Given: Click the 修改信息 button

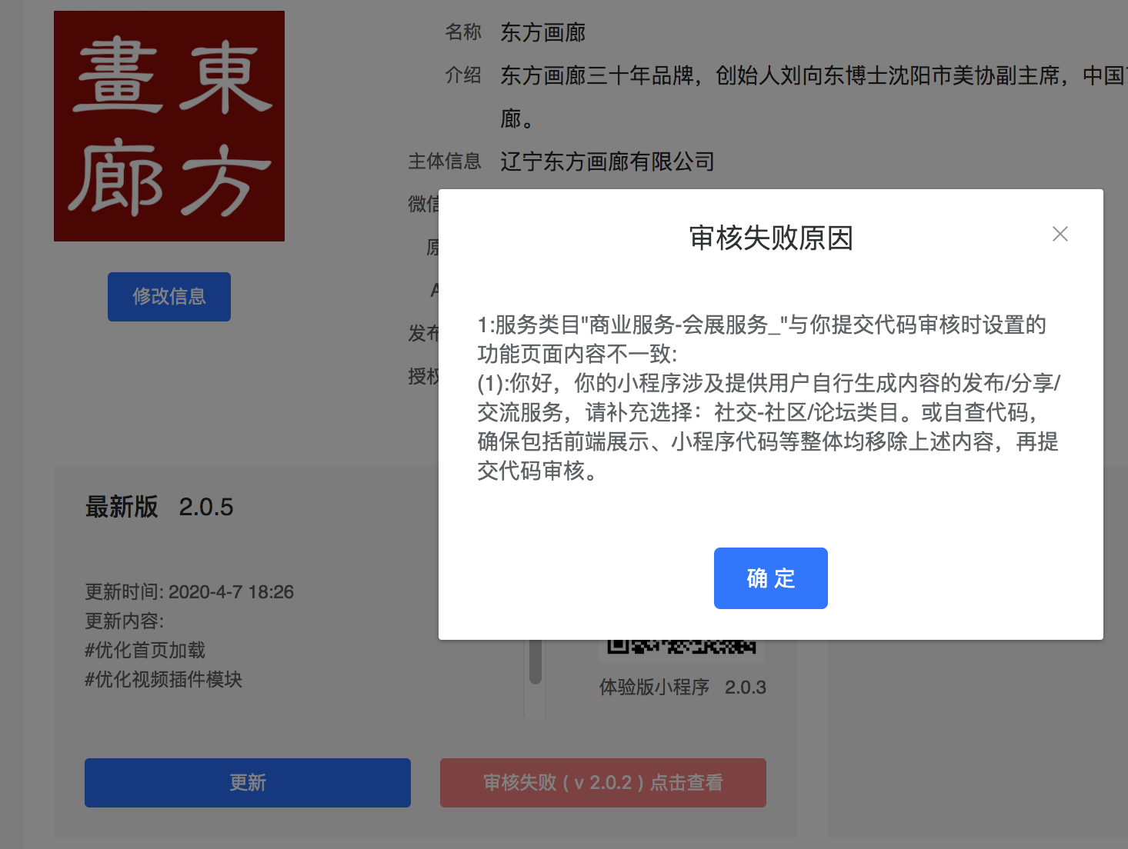Looking at the screenshot, I should 169,296.
